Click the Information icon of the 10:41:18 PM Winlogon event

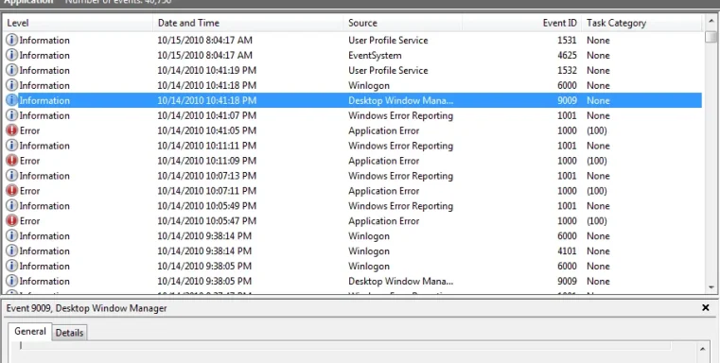point(12,85)
